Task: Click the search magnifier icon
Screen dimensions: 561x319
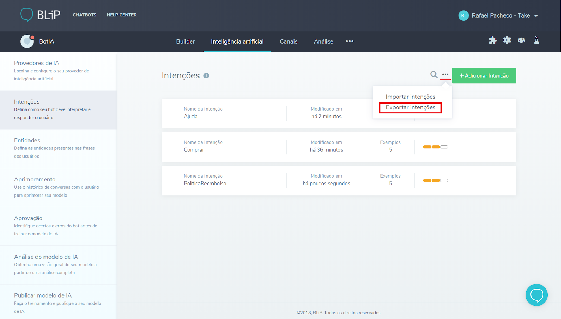Action: [434, 74]
